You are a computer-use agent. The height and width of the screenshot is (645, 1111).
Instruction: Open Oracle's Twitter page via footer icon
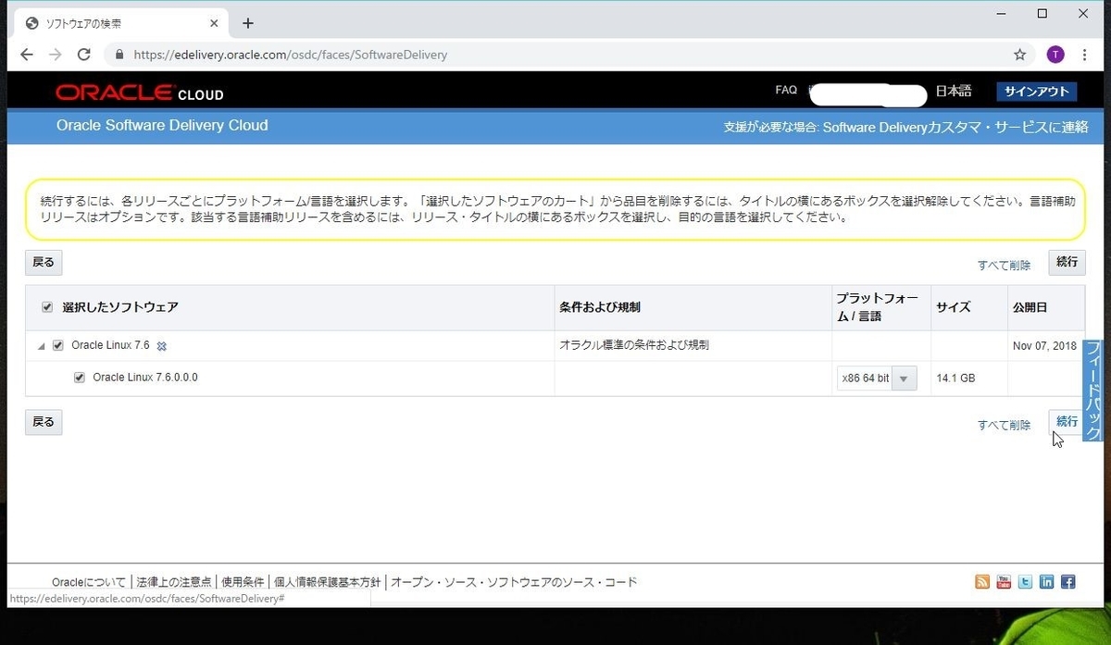1025,581
